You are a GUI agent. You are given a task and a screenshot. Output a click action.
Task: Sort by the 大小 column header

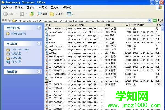click(127, 25)
